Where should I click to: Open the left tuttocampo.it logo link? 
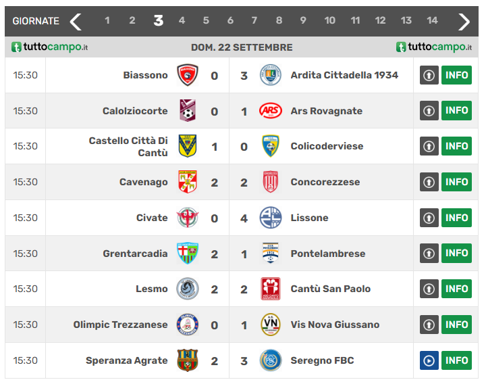(50, 47)
